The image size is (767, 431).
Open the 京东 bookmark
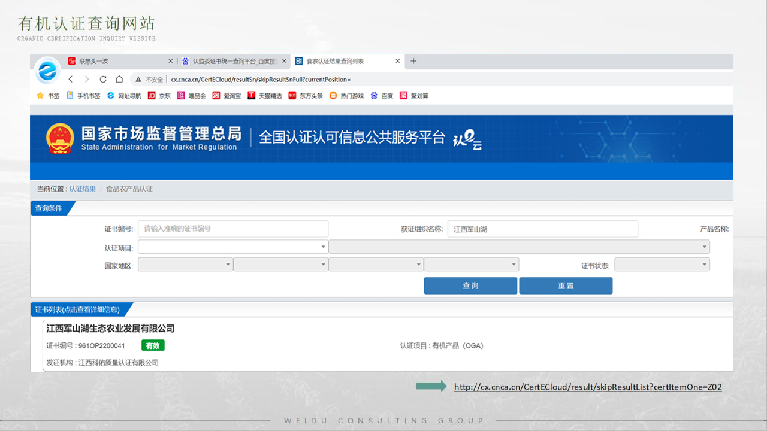(159, 96)
